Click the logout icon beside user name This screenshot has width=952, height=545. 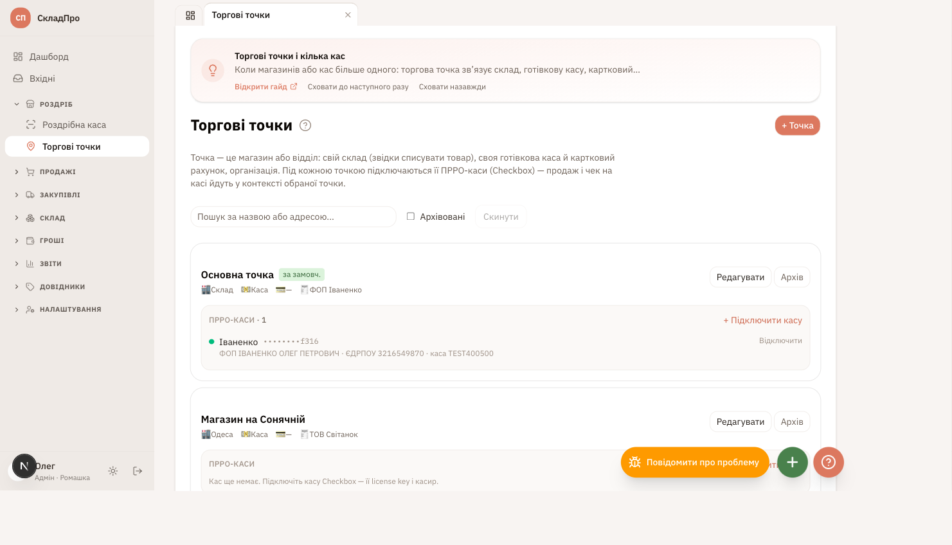tap(138, 471)
